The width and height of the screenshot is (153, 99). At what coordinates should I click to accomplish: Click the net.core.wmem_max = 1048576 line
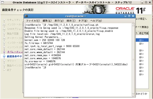43,58
